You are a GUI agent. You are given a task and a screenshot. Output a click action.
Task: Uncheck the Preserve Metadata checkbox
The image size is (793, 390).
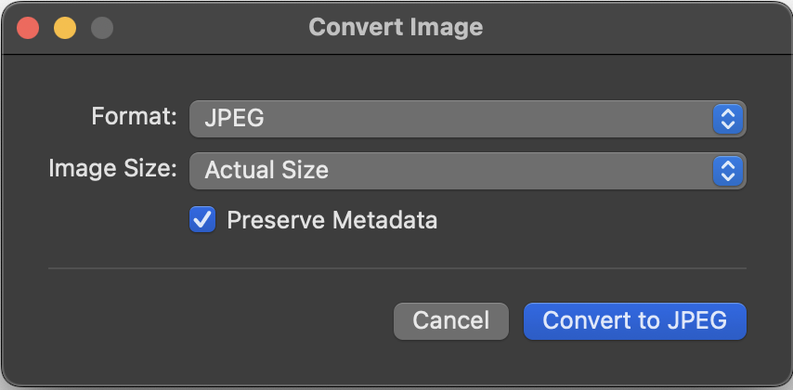pyautogui.click(x=202, y=219)
